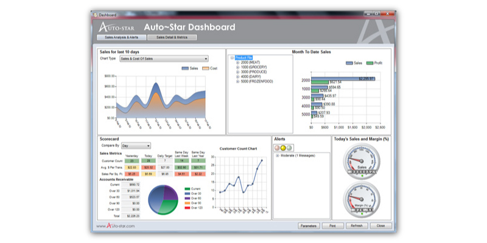Expand the Moderate (1 Messages) alert group
This screenshot has height=243, width=487.
point(277,156)
